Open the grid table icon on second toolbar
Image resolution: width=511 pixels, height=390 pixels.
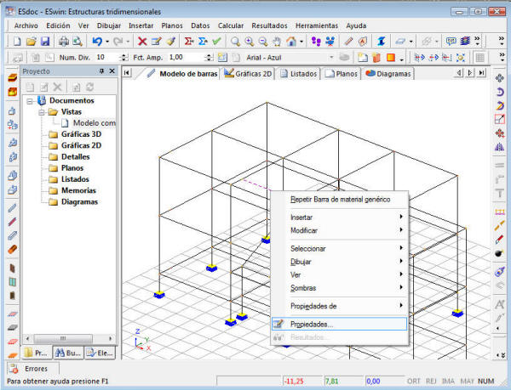click(479, 58)
